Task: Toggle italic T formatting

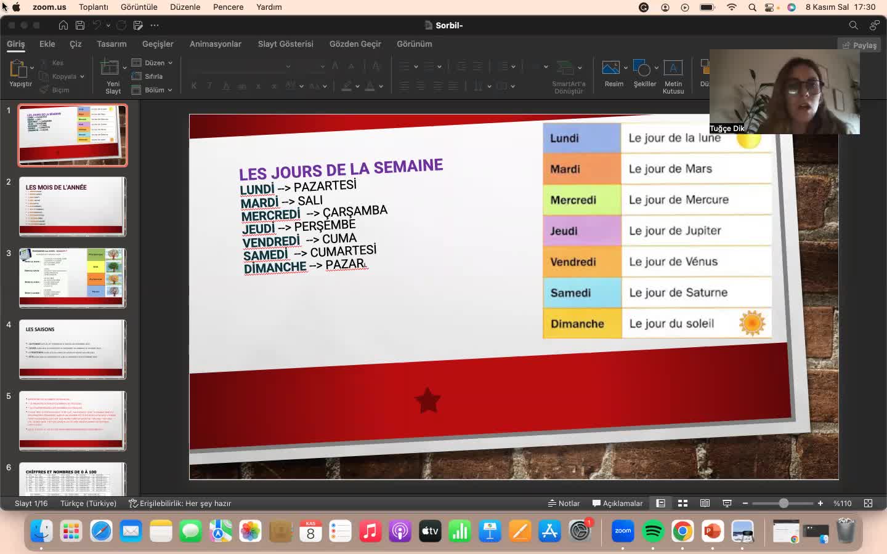Action: [x=209, y=86]
